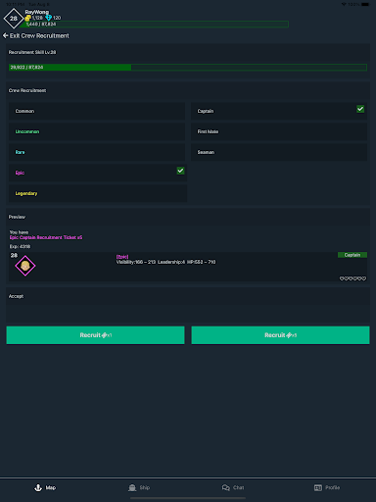Switch to the Chat tab label
The width and height of the screenshot is (376, 502).
pyautogui.click(x=238, y=487)
